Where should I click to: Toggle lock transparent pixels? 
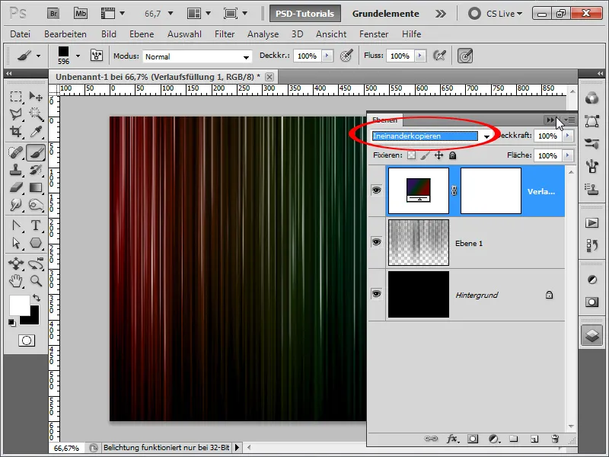point(411,155)
